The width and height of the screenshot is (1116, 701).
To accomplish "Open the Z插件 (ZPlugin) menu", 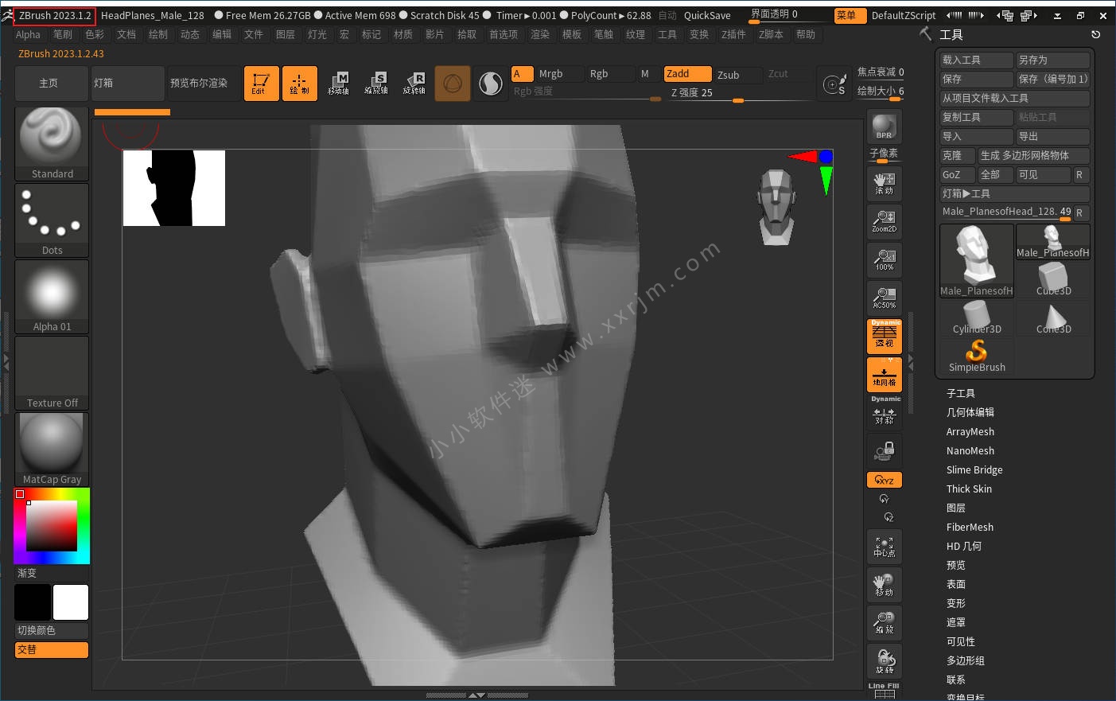I will pyautogui.click(x=733, y=35).
